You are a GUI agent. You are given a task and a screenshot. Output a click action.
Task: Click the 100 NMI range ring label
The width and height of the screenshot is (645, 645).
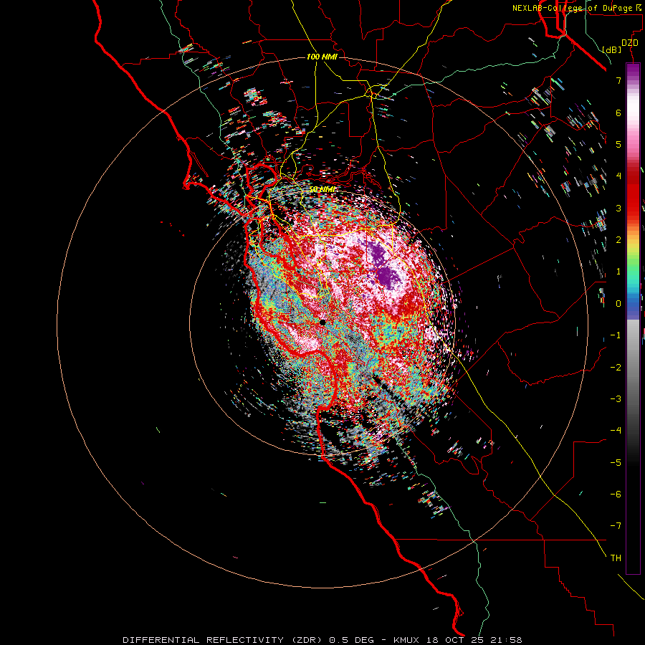[x=322, y=57]
